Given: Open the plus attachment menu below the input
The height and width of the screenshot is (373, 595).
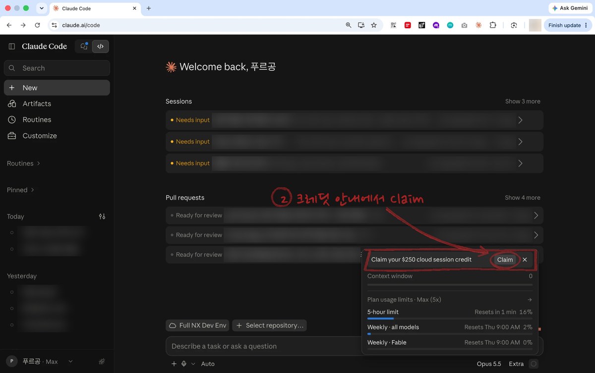Looking at the screenshot, I should [x=174, y=364].
